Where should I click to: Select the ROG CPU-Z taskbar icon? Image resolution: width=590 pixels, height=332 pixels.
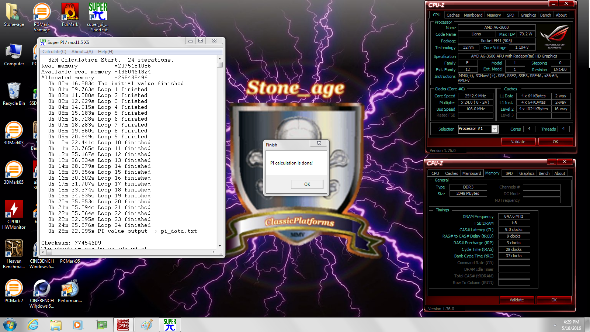coord(123,325)
